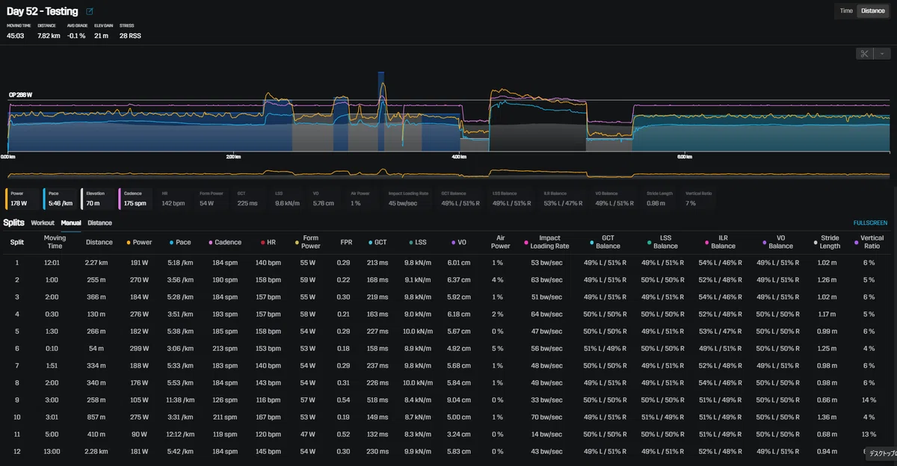This screenshot has width=897, height=466.
Task: Switch to the Workout splits tab
Action: click(x=43, y=223)
